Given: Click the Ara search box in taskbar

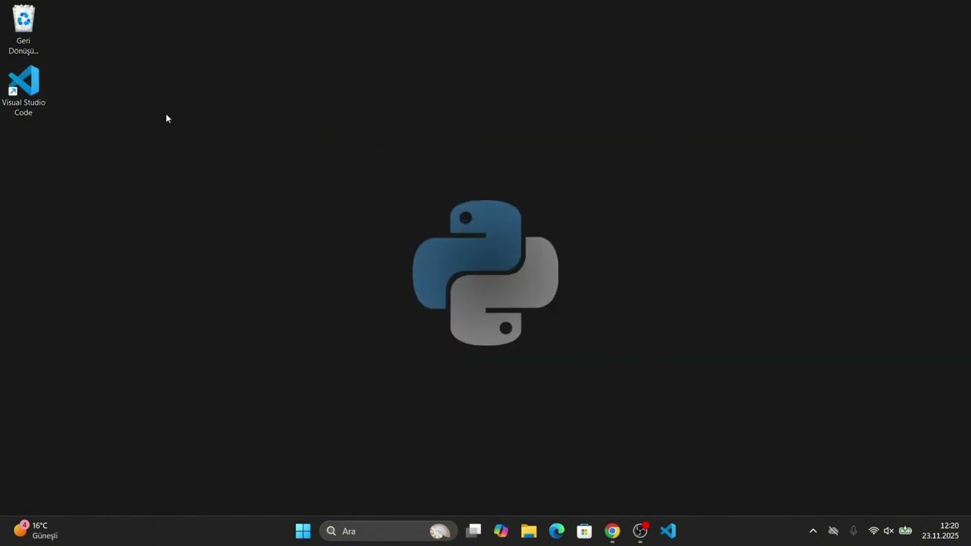Looking at the screenshot, I should coord(388,531).
